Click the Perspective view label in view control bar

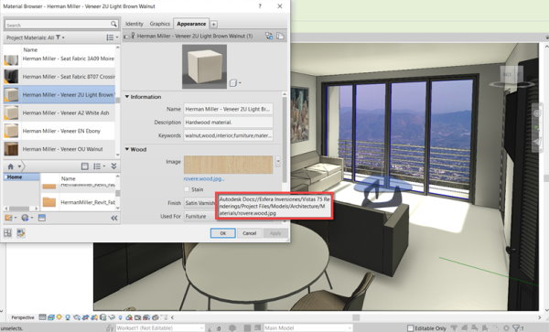tap(23, 317)
